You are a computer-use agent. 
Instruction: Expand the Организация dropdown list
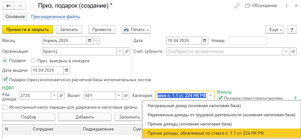click(x=120, y=51)
